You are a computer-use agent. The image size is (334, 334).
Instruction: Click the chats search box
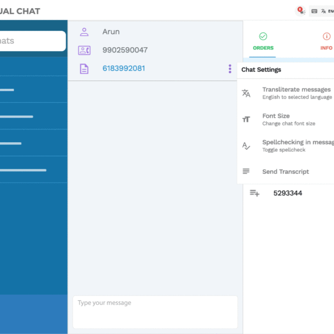pyautogui.click(x=32, y=41)
